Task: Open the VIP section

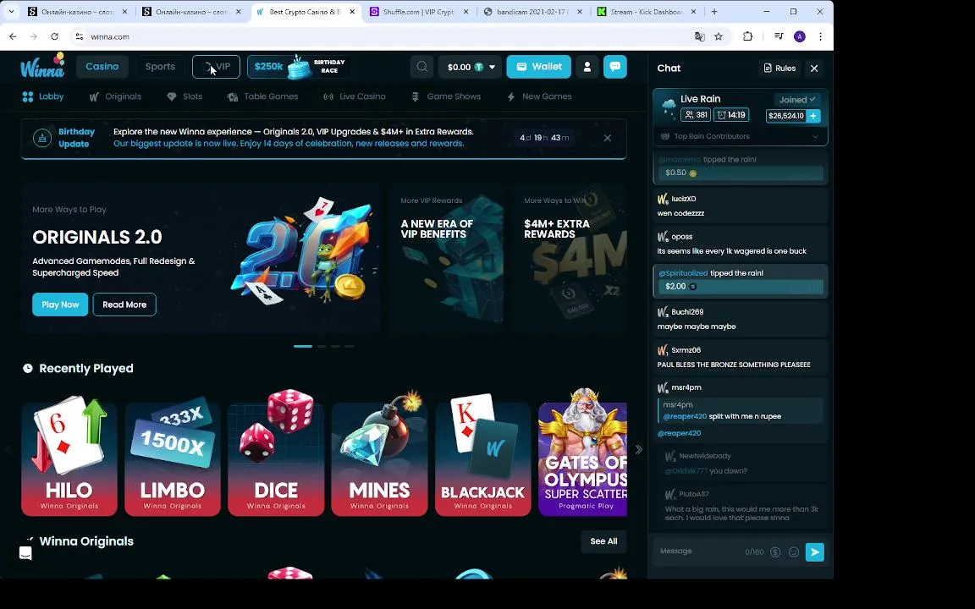Action: click(216, 67)
